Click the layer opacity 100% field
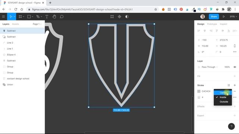Screen dimensions: 239x134 pyautogui.click(x=227, y=67)
